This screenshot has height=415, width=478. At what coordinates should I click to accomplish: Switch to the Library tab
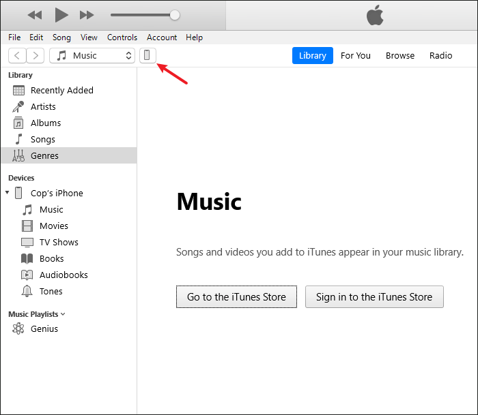(313, 55)
